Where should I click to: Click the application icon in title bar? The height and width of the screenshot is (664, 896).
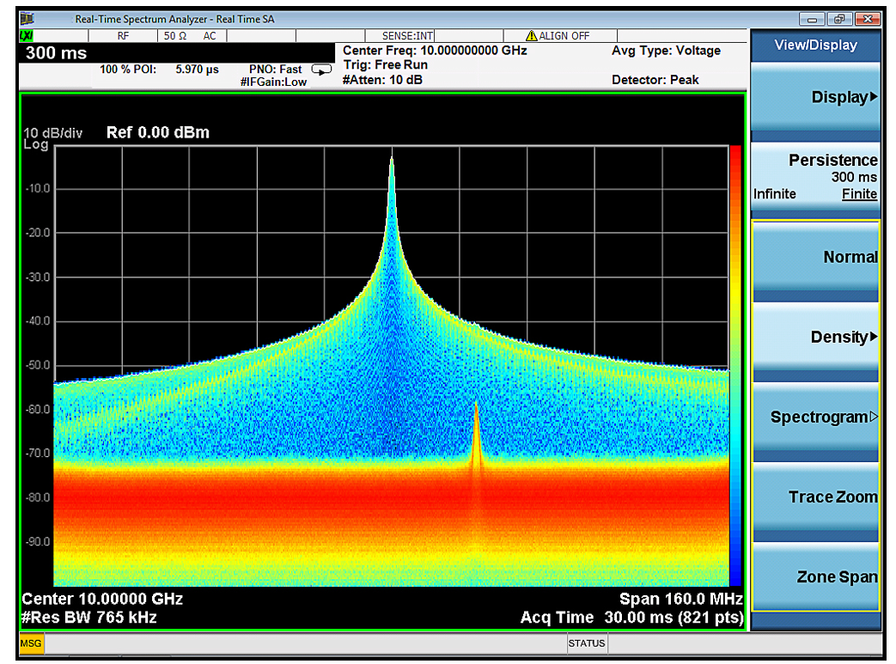click(27, 19)
